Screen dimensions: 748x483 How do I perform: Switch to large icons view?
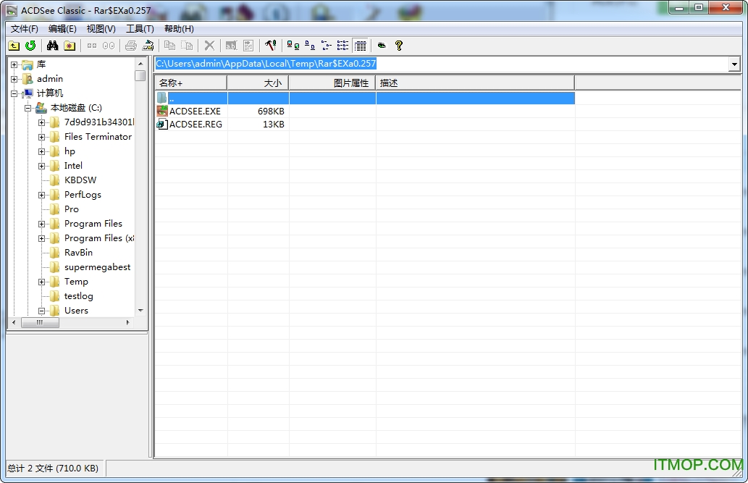tap(293, 46)
